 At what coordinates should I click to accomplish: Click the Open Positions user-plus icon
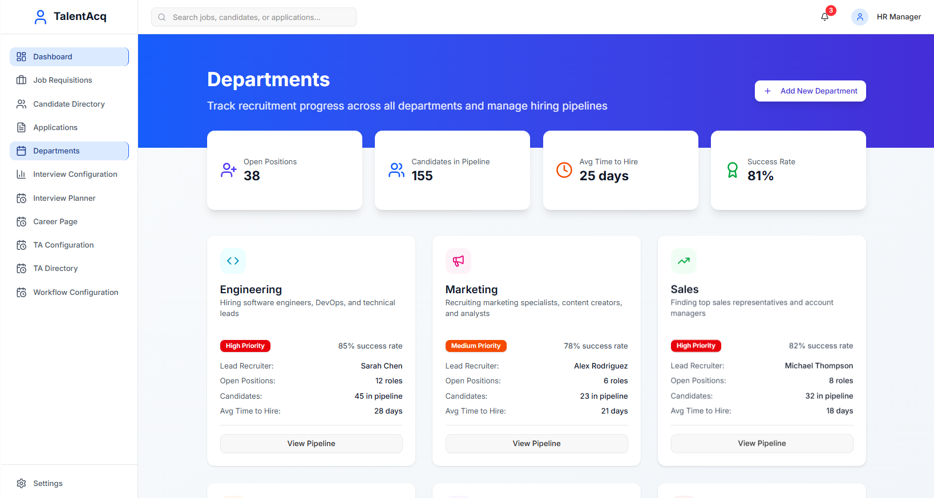[x=228, y=170]
